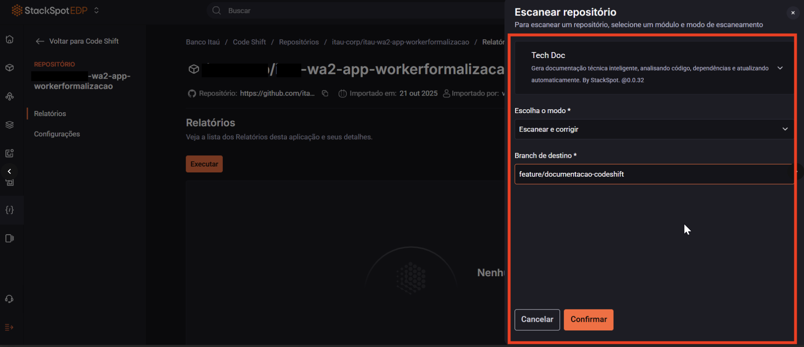Click the Repositórios breadcrumb link
This screenshot has height=347, width=804.
click(299, 42)
